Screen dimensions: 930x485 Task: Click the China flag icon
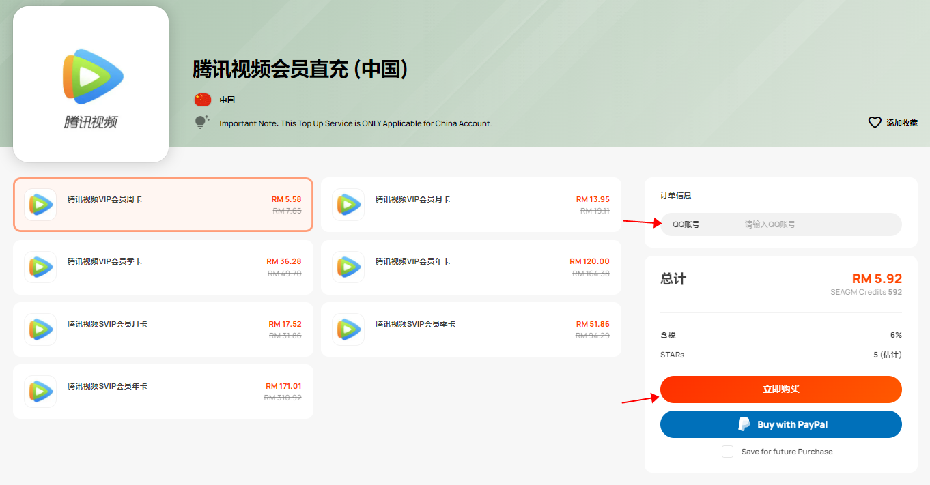coord(203,100)
